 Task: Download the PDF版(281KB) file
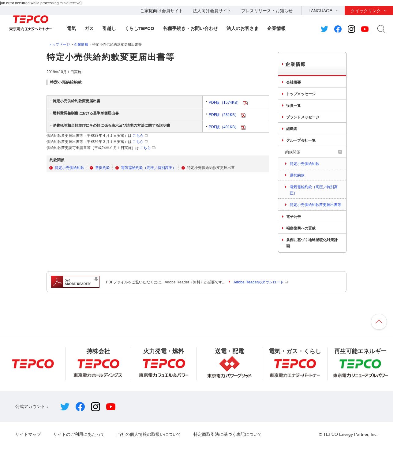(x=223, y=115)
